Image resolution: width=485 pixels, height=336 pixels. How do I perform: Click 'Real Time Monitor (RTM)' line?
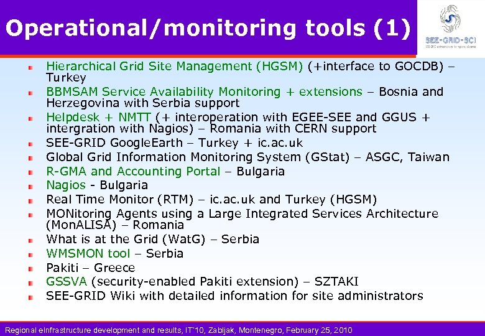click(211, 200)
